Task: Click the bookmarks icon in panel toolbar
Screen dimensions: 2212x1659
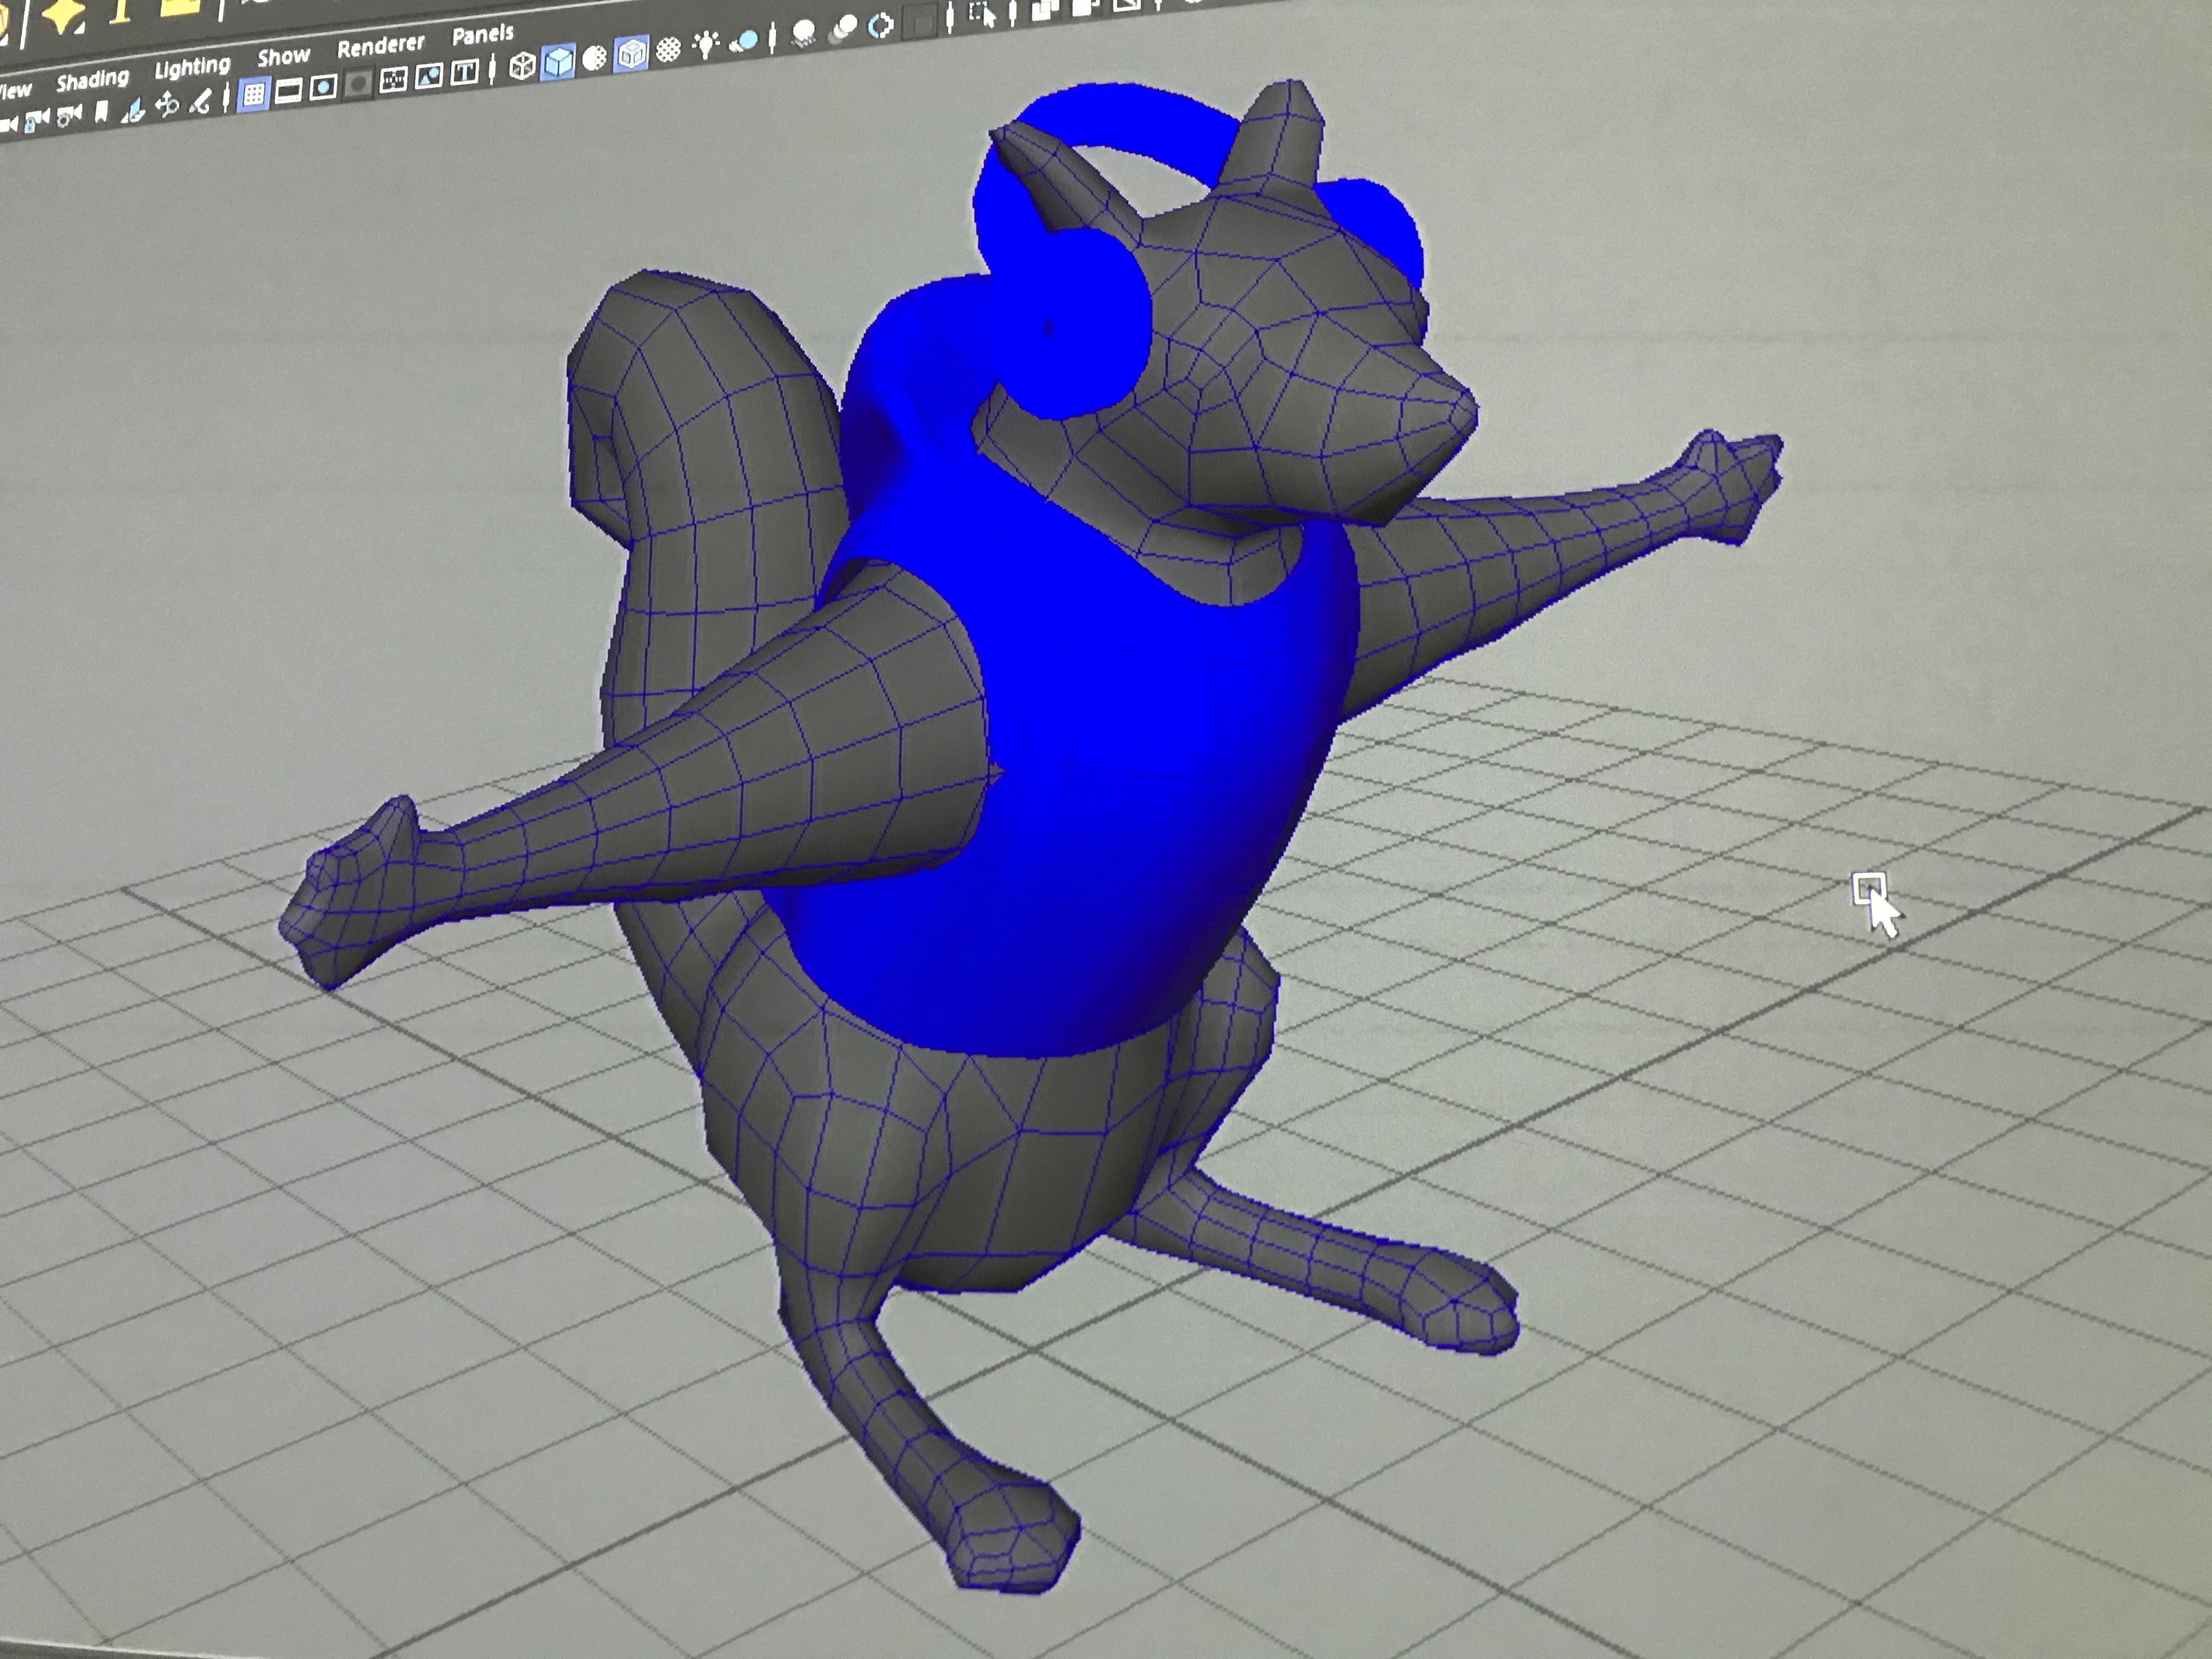Action: pyautogui.click(x=101, y=110)
